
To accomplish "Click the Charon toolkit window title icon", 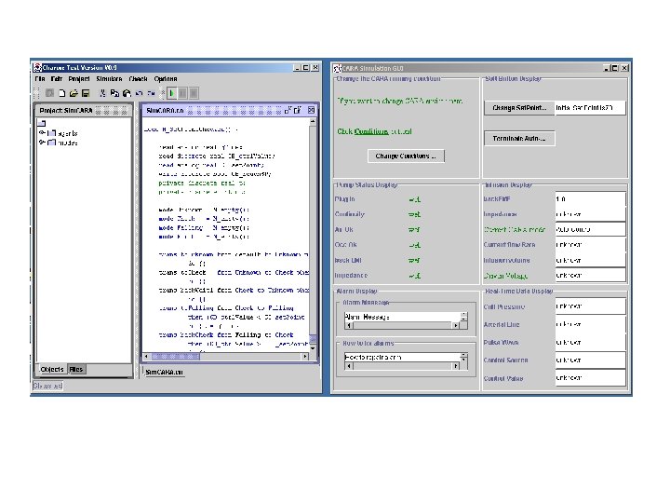I will 37,68.
